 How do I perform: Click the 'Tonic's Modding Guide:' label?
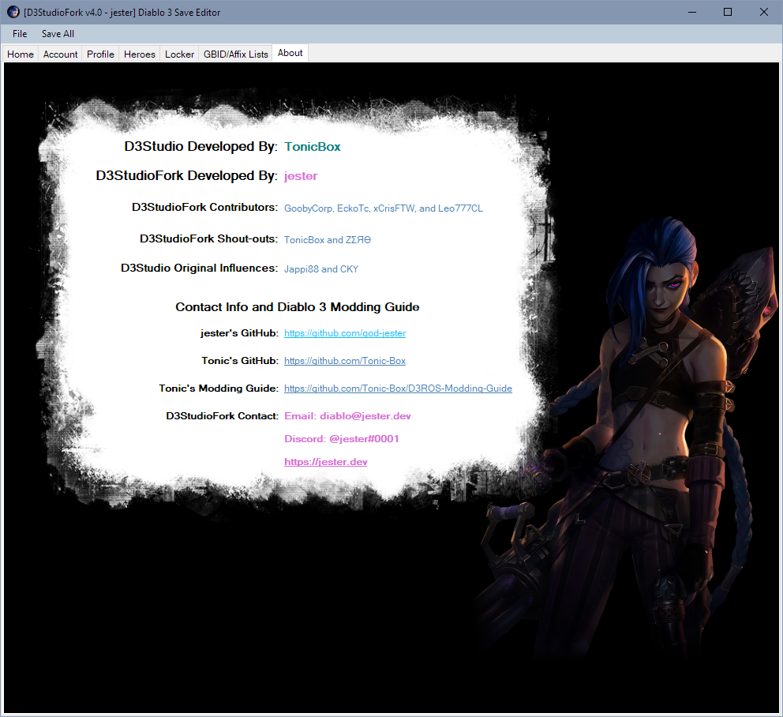click(x=219, y=389)
